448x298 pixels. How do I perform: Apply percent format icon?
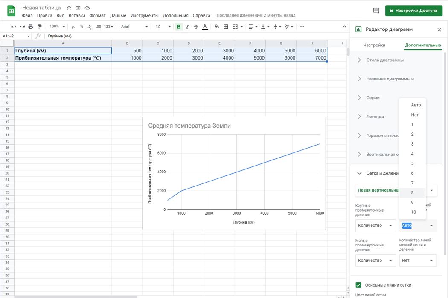pos(82,26)
